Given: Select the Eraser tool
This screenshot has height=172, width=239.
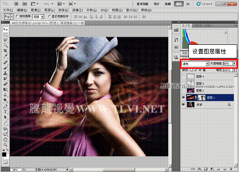Looking at the screenshot, I should (x=5, y=84).
